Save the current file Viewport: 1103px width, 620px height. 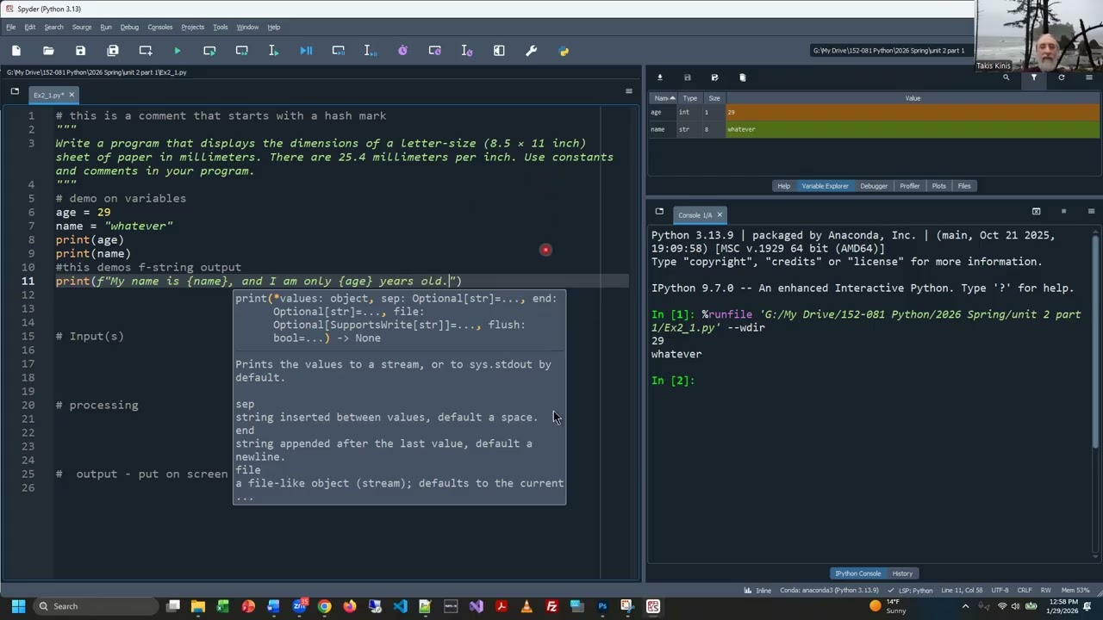pos(80,51)
